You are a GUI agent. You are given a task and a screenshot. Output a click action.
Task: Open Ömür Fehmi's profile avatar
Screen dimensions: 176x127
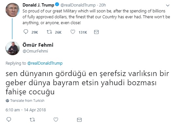click(x=12, y=48)
